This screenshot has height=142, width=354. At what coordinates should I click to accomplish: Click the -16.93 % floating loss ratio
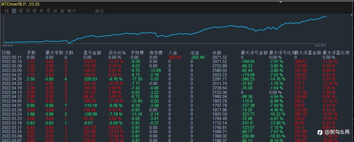click(277, 136)
